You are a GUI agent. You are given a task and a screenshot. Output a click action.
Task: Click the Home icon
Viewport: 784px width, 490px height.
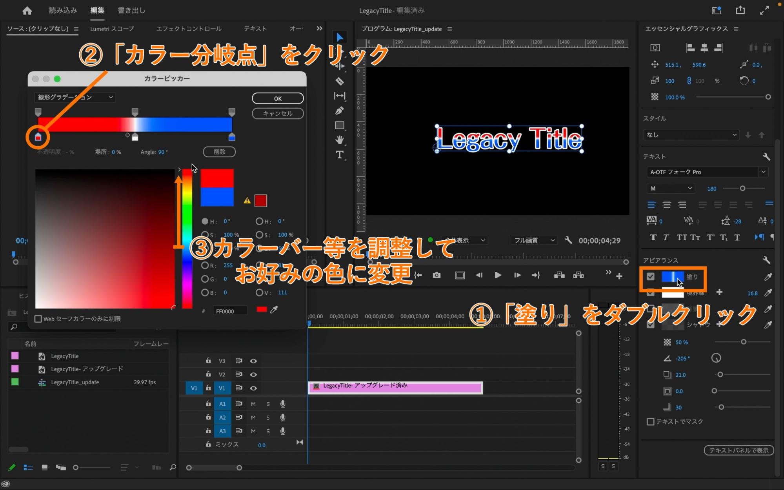click(27, 11)
